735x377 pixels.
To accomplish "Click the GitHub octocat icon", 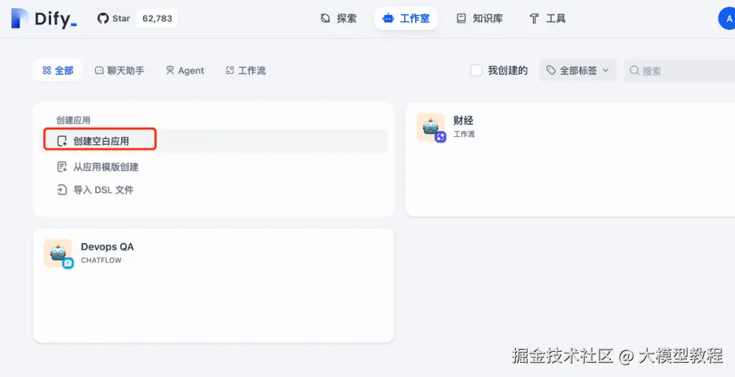I will coord(103,18).
